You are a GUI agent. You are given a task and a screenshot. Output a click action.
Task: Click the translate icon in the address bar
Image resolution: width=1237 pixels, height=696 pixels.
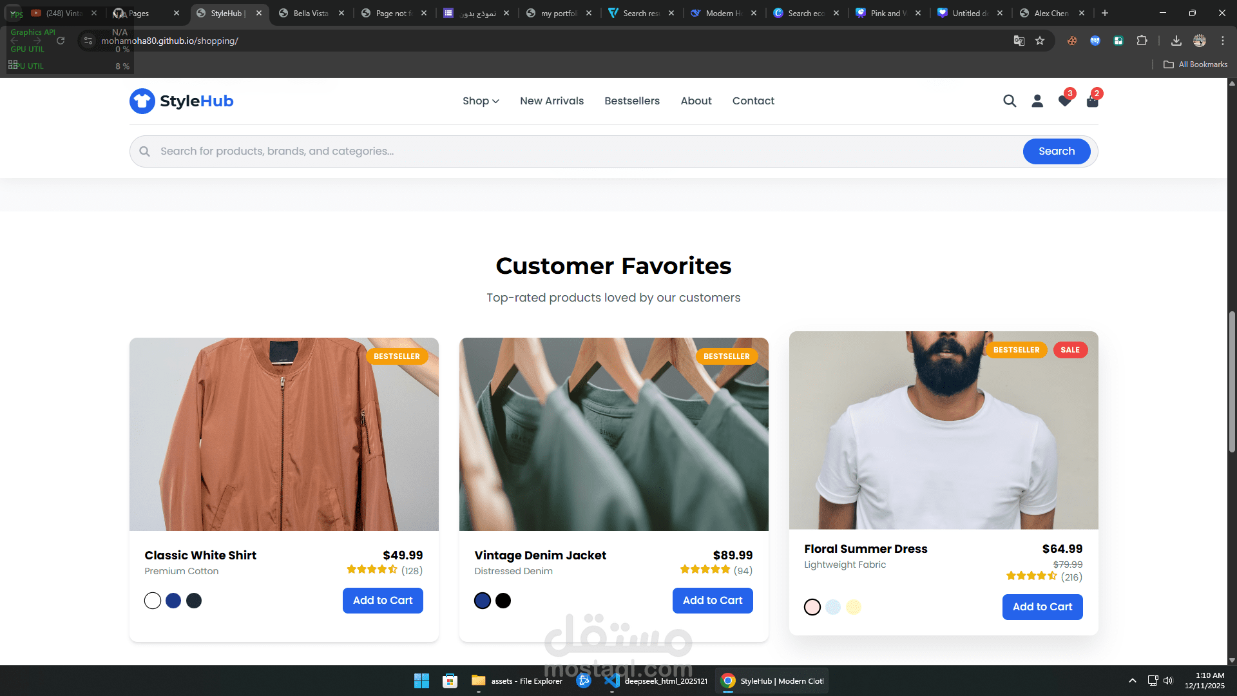click(x=1019, y=40)
